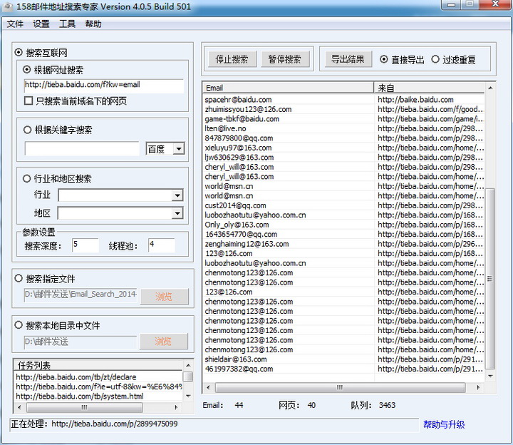Select 根据关键字搜索 radio option
The height and width of the screenshot is (445, 513).
point(28,130)
